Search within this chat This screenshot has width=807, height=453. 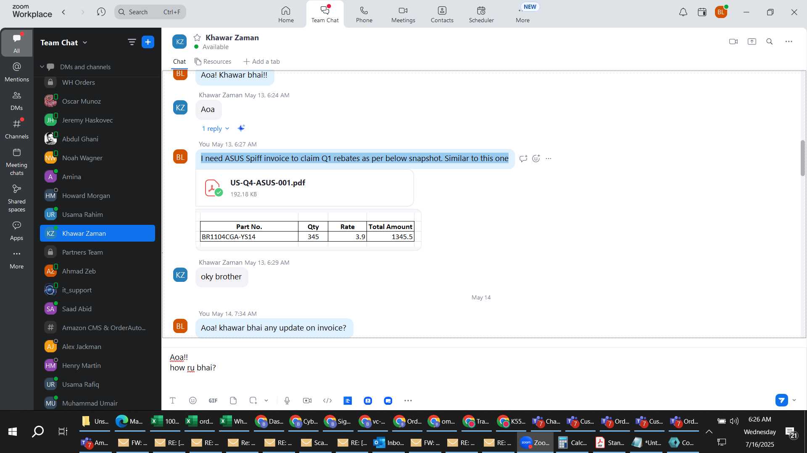point(770,42)
